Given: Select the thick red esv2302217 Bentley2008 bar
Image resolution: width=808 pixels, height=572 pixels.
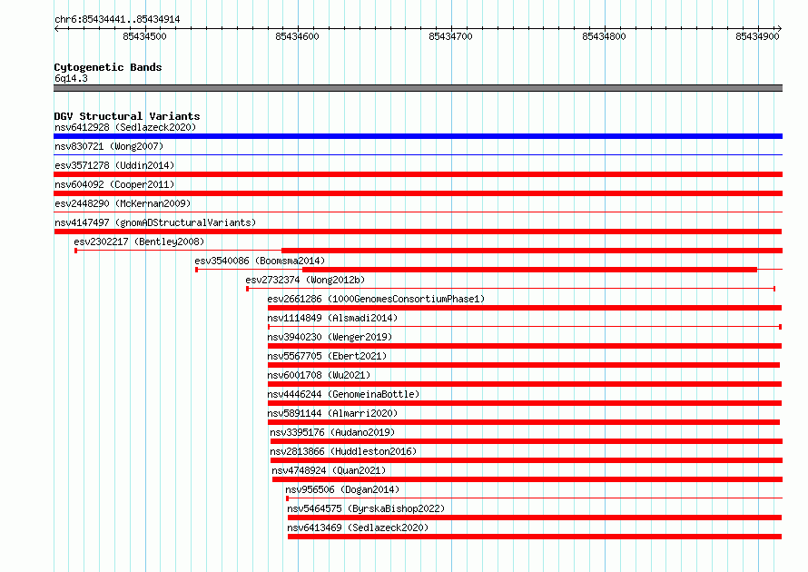Looking at the screenshot, I should [532, 251].
